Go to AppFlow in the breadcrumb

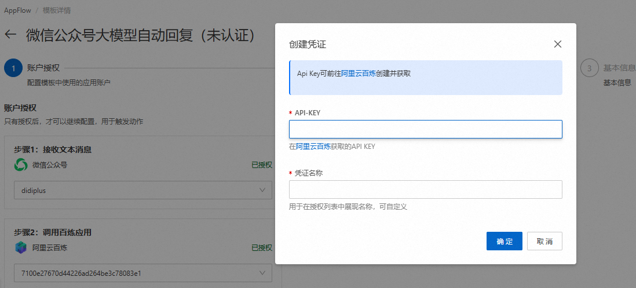[17, 10]
